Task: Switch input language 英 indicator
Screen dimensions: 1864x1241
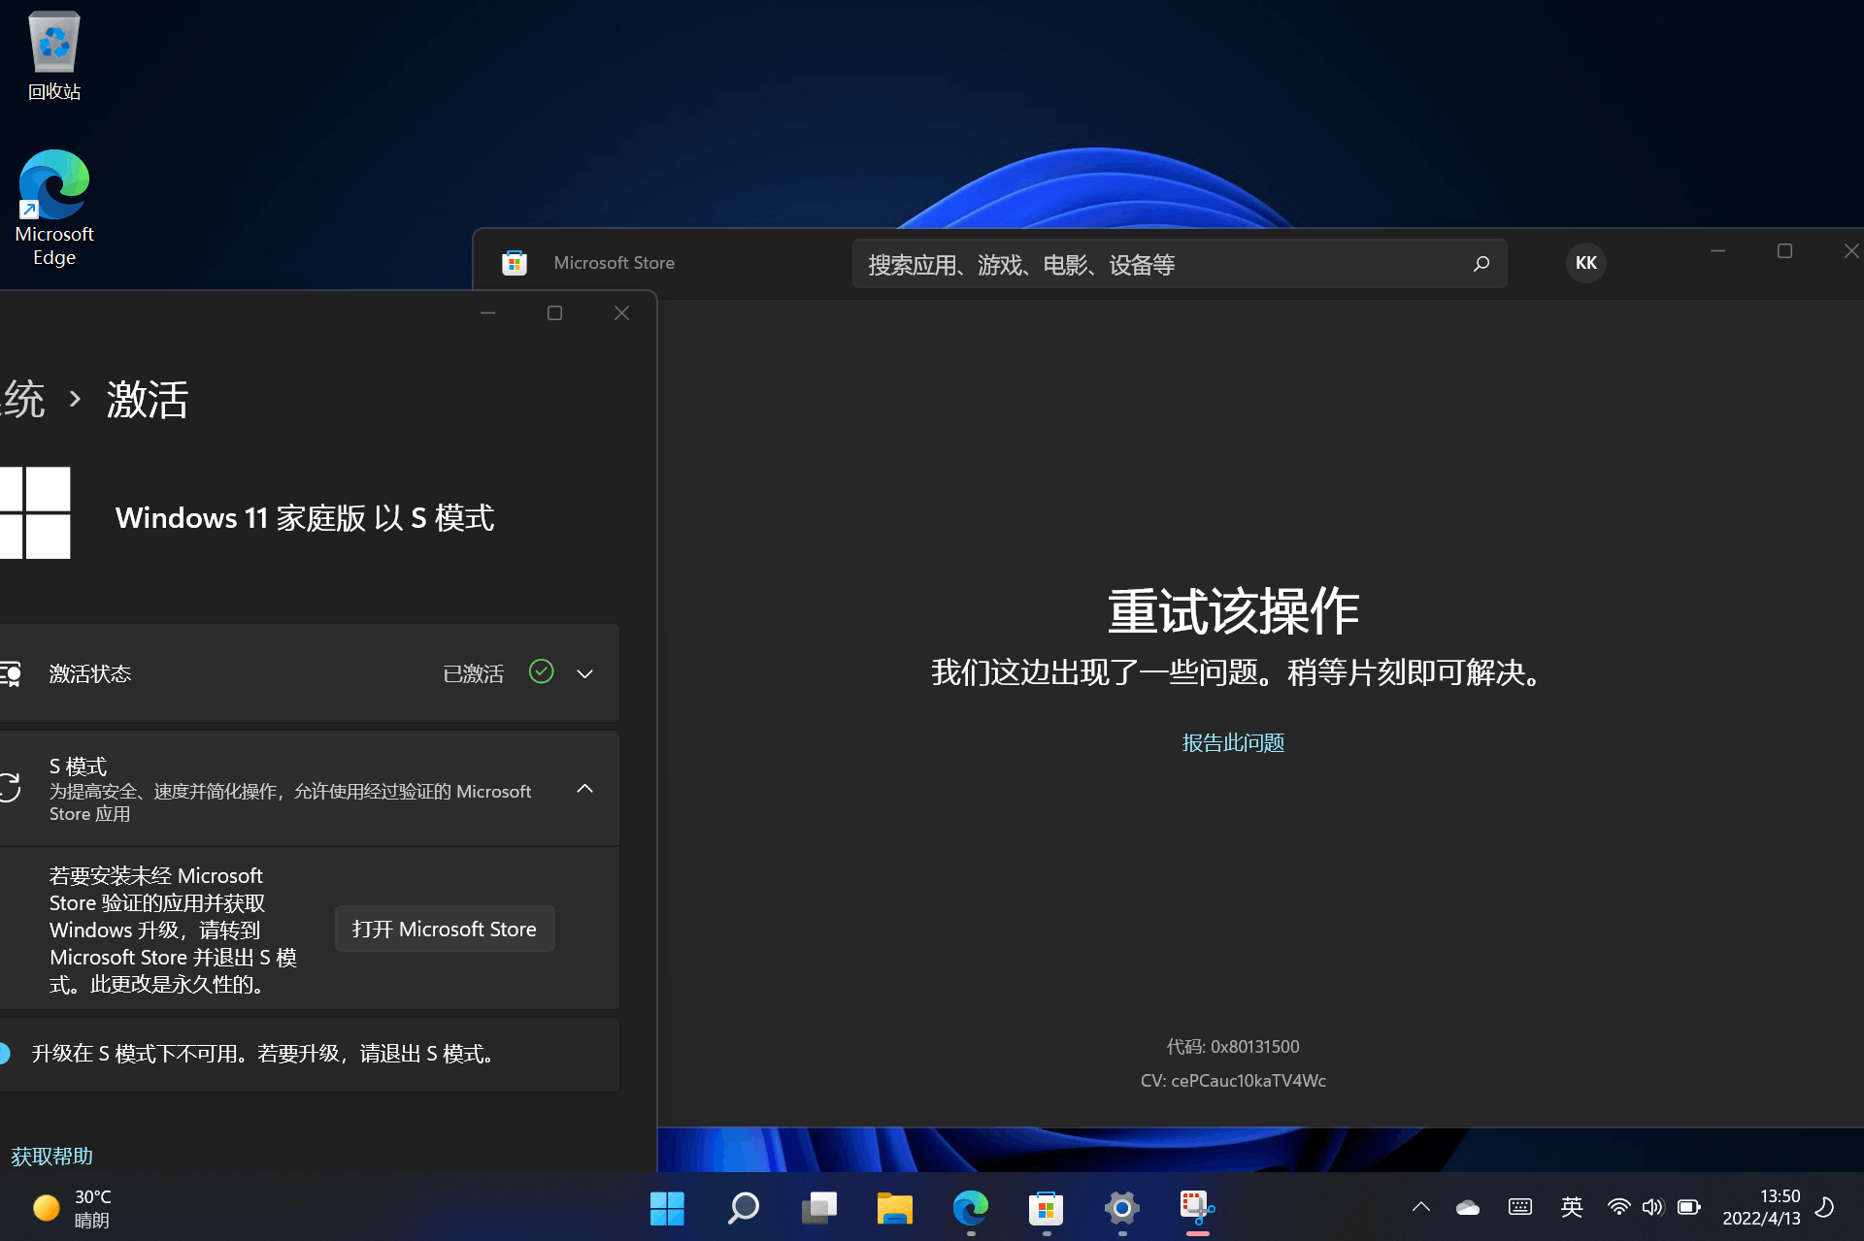Action: pos(1572,1207)
